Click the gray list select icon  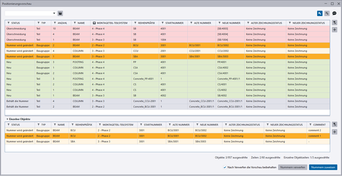[x=327, y=14]
